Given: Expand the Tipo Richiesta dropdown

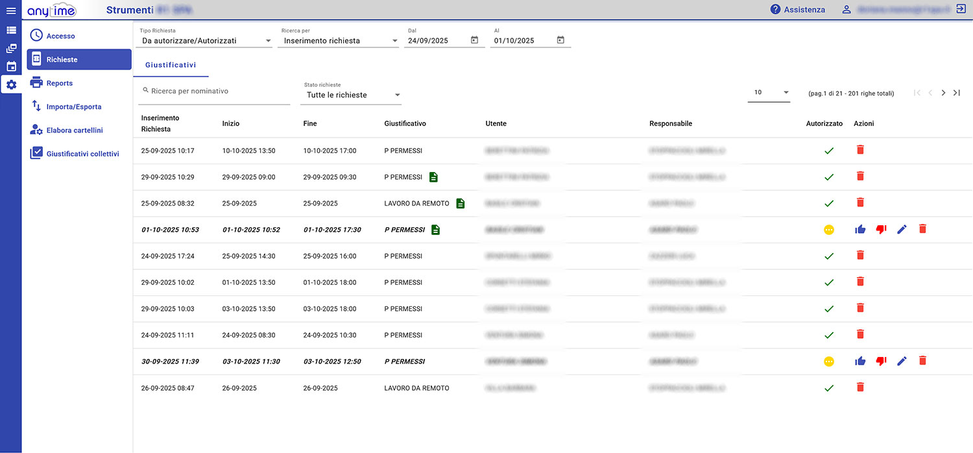Looking at the screenshot, I should coord(268,41).
